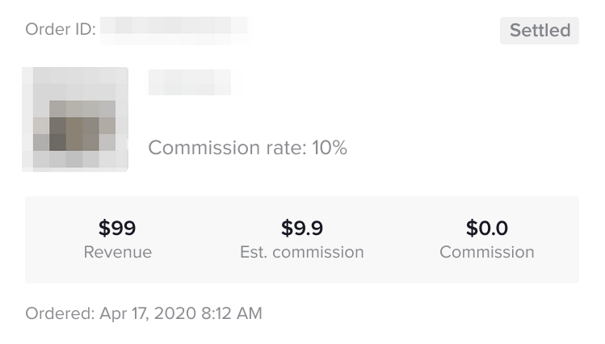
Task: Select the Est. commission label
Action: click(x=302, y=252)
